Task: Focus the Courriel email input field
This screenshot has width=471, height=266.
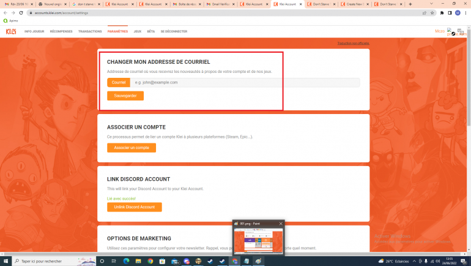Action: click(x=245, y=82)
